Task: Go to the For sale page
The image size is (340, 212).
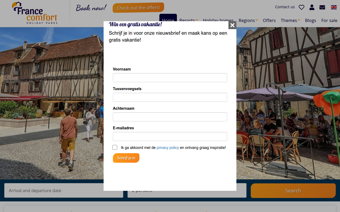Action: tap(329, 20)
